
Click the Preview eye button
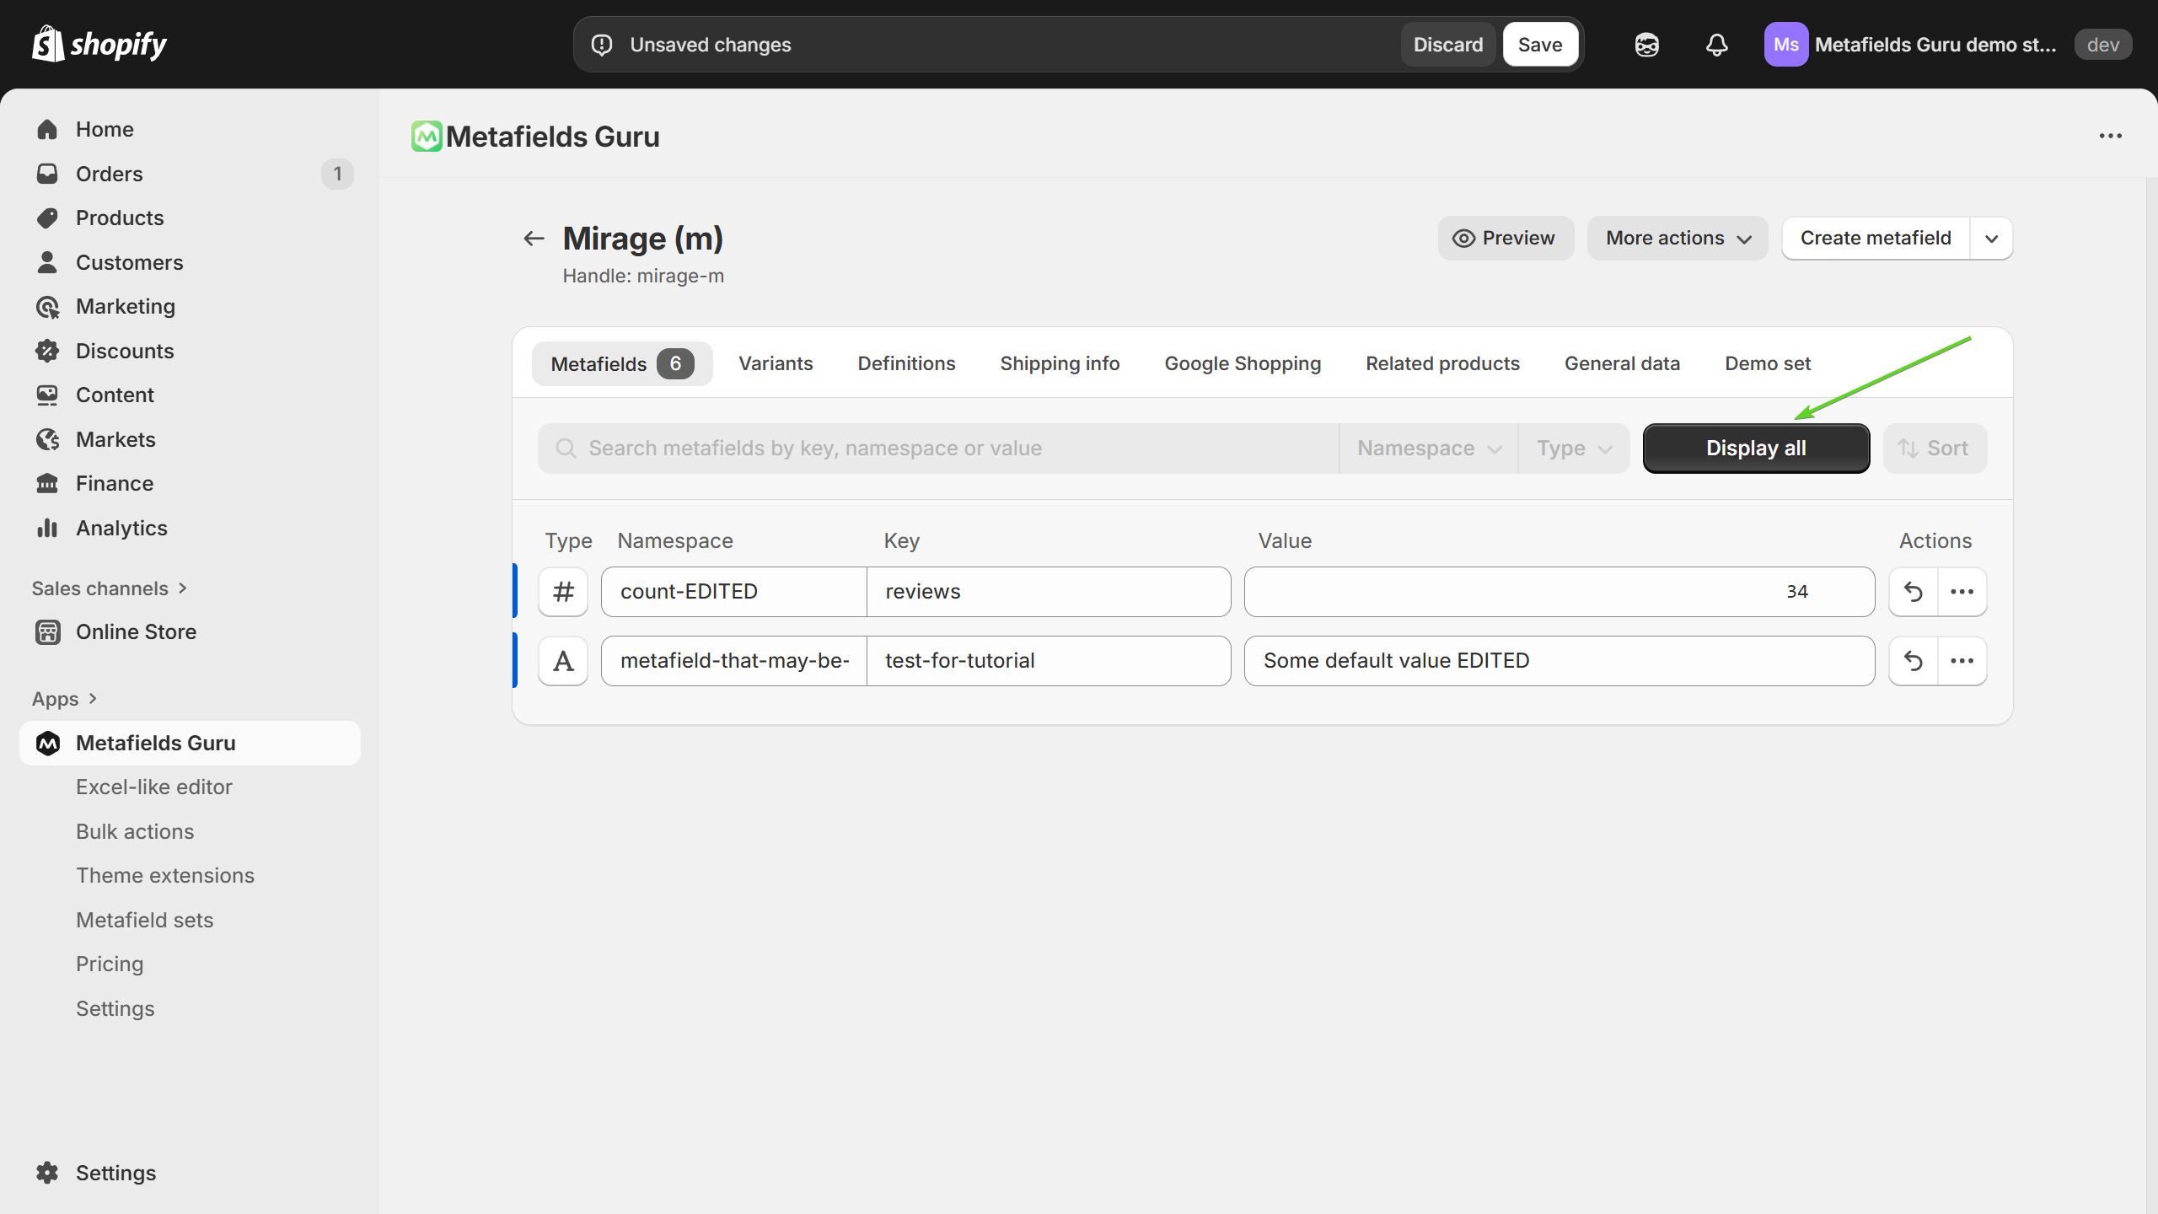[x=1505, y=239]
